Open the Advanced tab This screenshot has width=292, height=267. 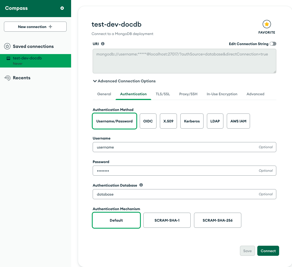(255, 94)
